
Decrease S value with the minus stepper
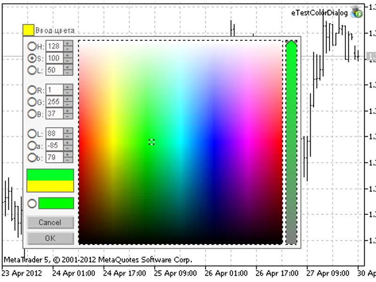[x=68, y=61]
